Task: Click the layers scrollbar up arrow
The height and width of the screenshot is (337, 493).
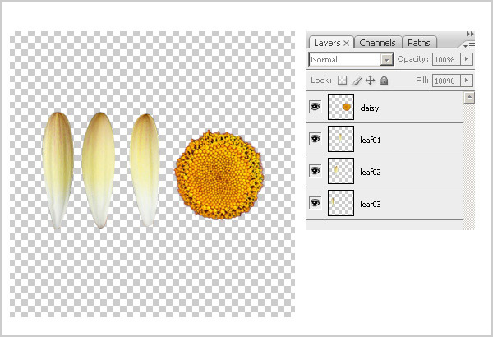Action: (x=469, y=98)
